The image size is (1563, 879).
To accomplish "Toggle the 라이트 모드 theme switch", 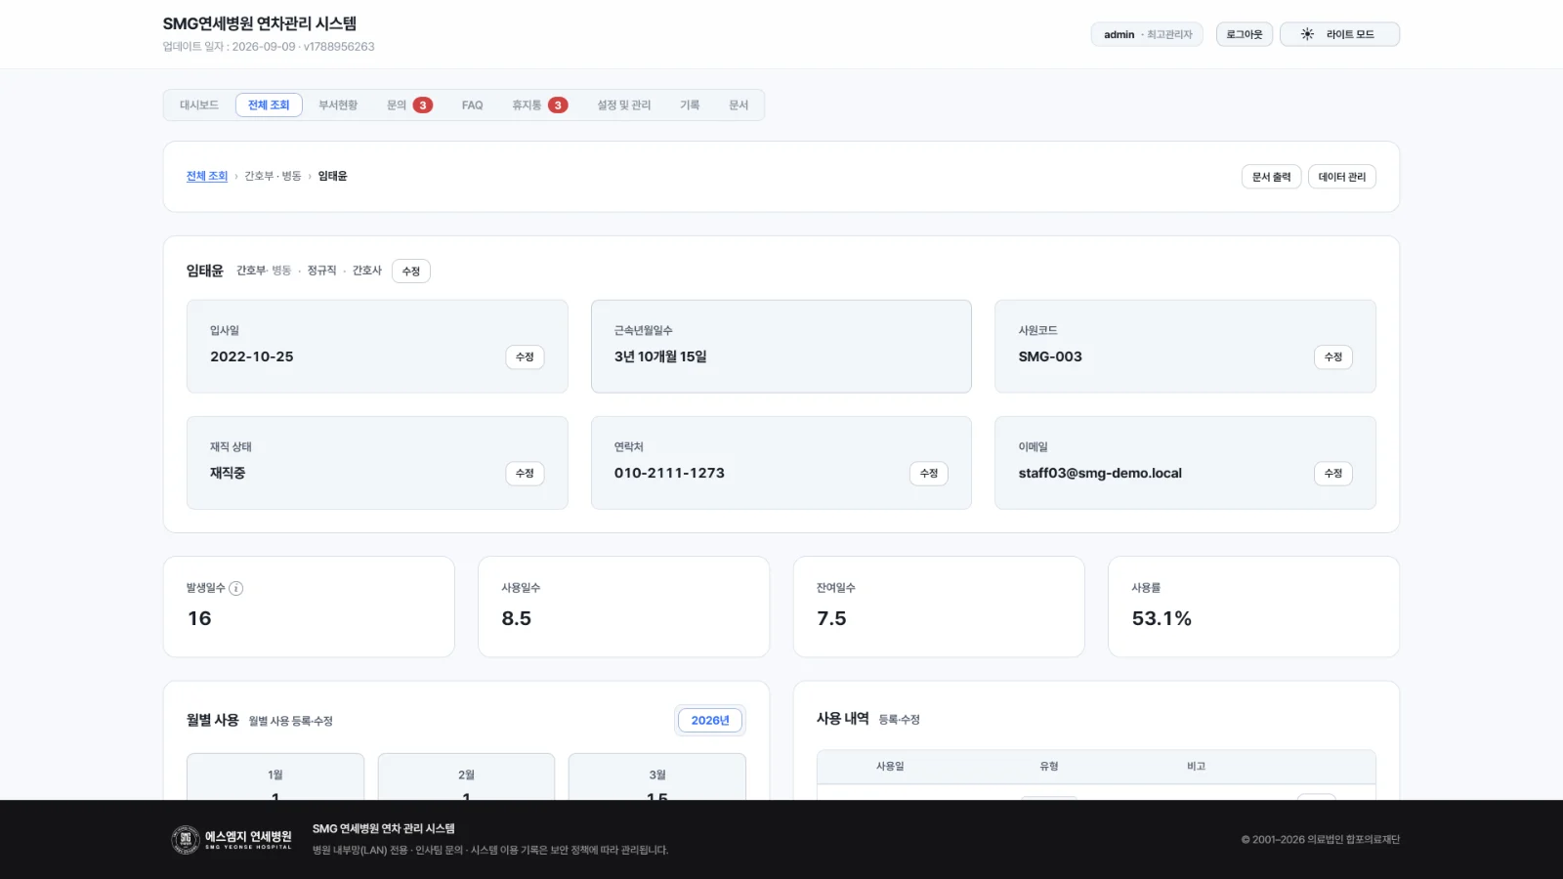I will tap(1339, 34).
